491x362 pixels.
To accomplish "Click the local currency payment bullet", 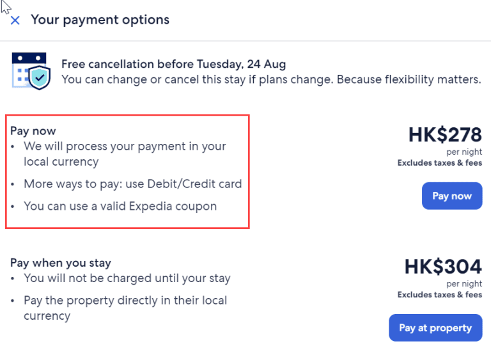I will [125, 154].
